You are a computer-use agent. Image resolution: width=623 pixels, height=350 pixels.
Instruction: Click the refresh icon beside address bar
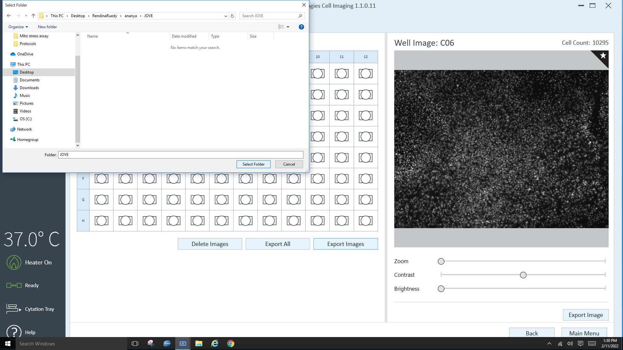[232, 16]
